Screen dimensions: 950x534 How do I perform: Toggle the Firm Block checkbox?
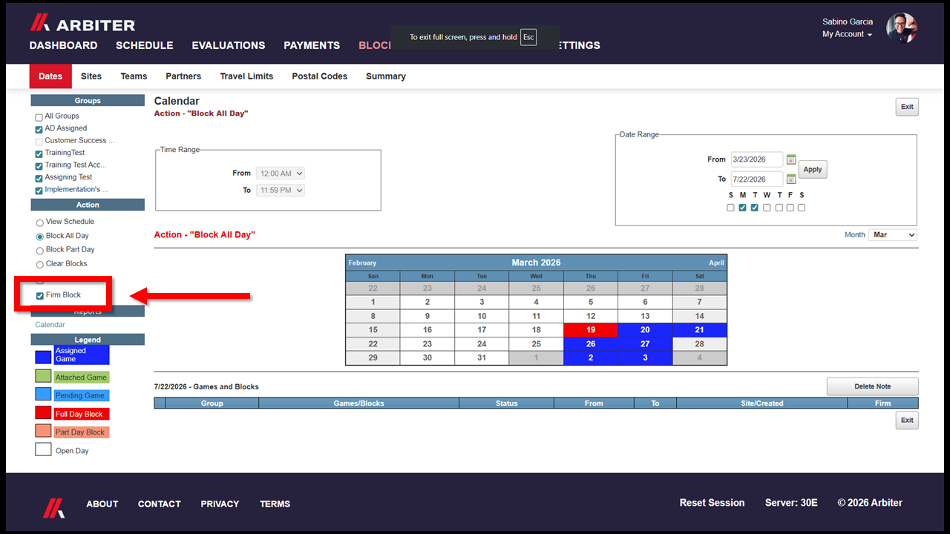pyautogui.click(x=39, y=295)
